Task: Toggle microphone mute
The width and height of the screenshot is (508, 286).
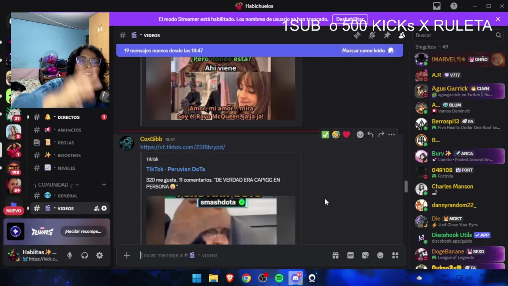Action: click(70, 255)
